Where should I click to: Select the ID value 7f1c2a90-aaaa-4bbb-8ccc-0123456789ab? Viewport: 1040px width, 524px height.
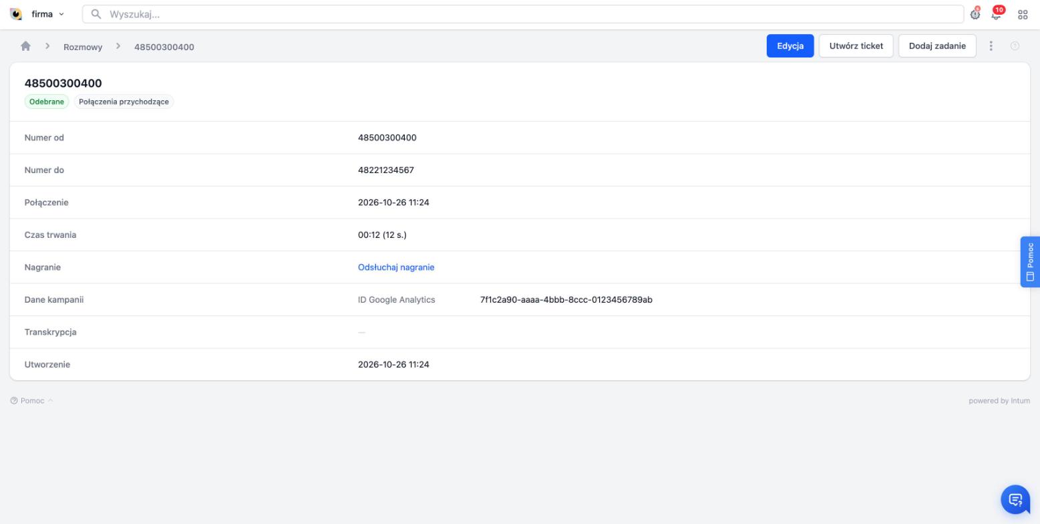tap(566, 300)
